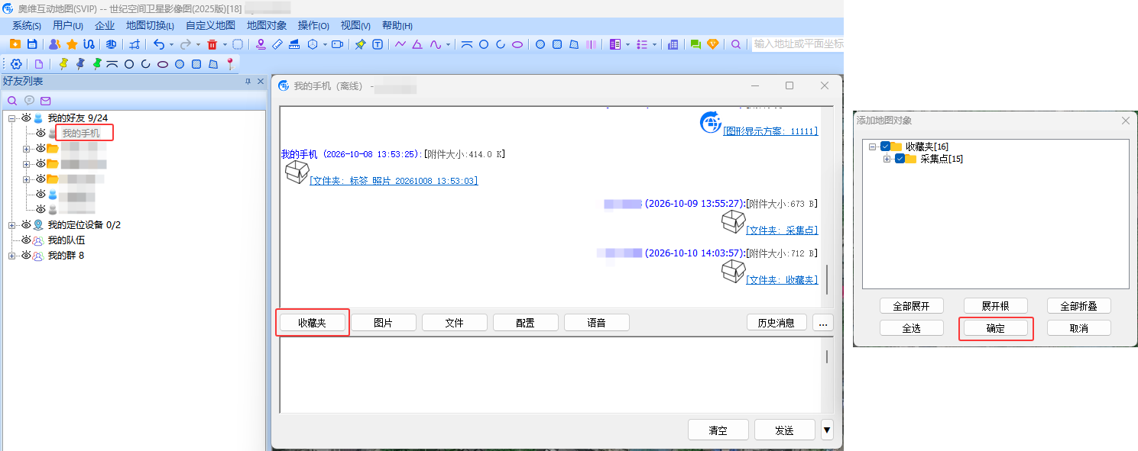Open the green chat bubbles icon
1138x451 pixels.
click(x=695, y=44)
